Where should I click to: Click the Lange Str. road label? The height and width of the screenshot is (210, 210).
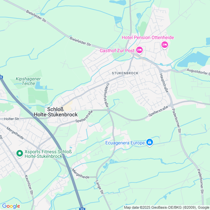100,187
